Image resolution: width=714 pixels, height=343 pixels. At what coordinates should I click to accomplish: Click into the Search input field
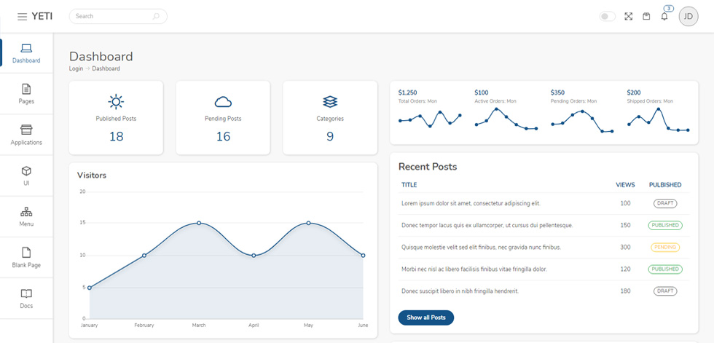click(118, 16)
